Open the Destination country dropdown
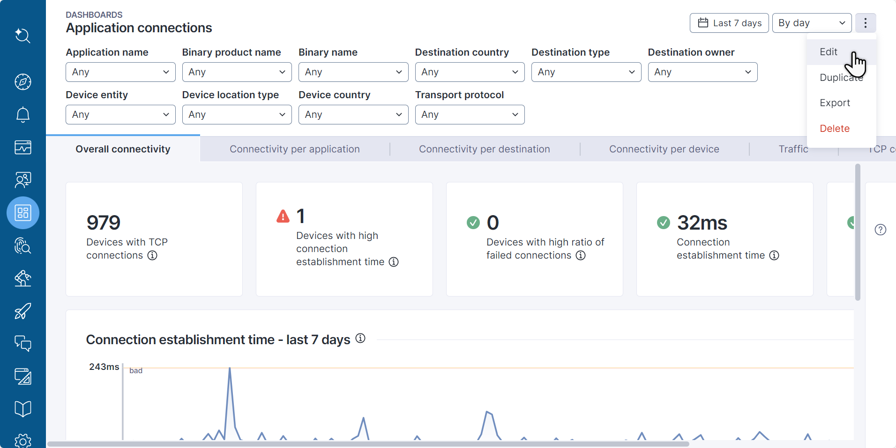Screen dimensions: 896x448 470,72
